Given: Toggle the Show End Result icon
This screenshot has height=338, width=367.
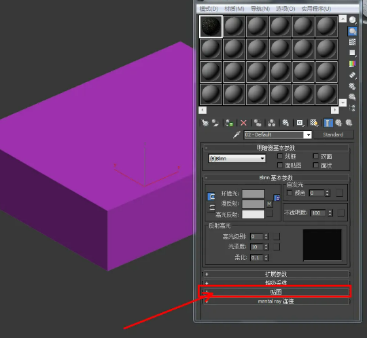Looking at the screenshot, I should (328, 123).
